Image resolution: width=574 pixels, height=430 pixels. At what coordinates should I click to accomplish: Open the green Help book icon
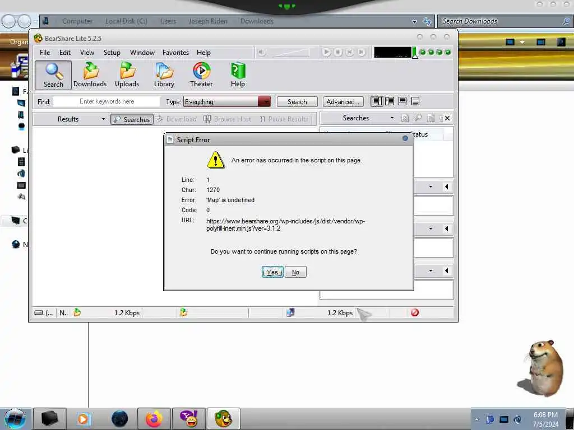click(x=238, y=76)
